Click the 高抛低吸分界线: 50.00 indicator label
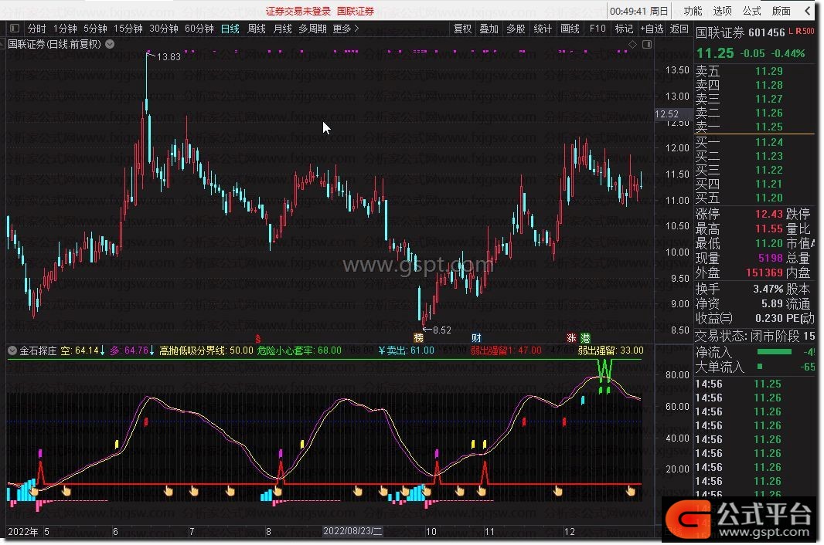Screen dimensions: 824x545 click(206, 350)
